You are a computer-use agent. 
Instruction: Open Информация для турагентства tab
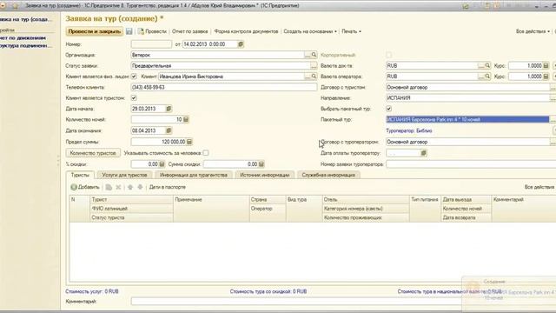pyautogui.click(x=194, y=175)
